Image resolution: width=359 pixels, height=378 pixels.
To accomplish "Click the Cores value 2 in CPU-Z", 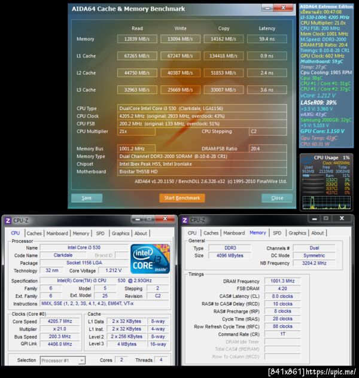I will pos(121,360).
